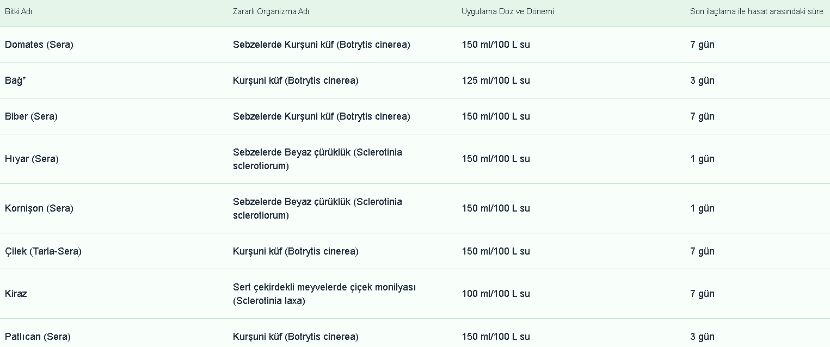The image size is (830, 347).
Task: Select the '3 gün' value for Bağ
Action: (702, 80)
